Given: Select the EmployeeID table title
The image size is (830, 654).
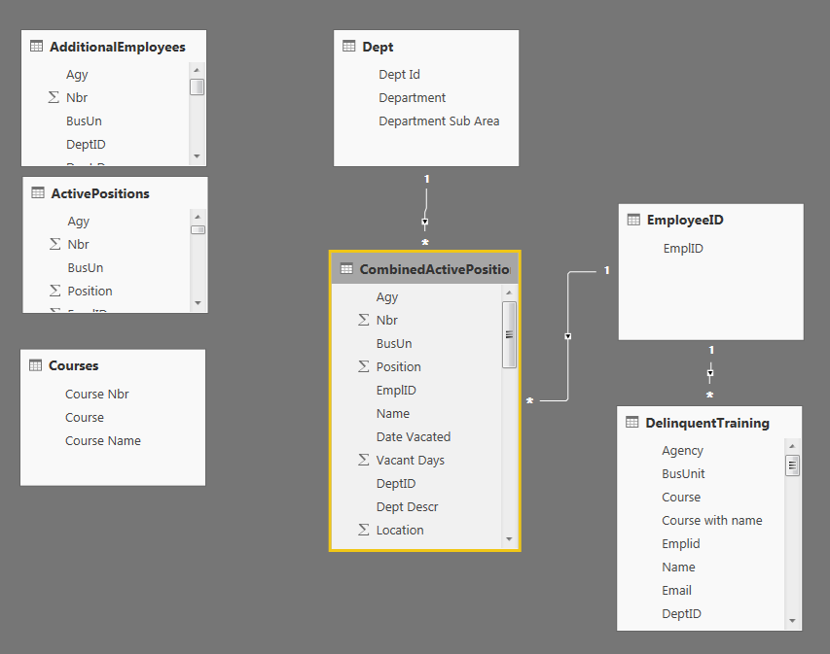Looking at the screenshot, I should [x=685, y=220].
